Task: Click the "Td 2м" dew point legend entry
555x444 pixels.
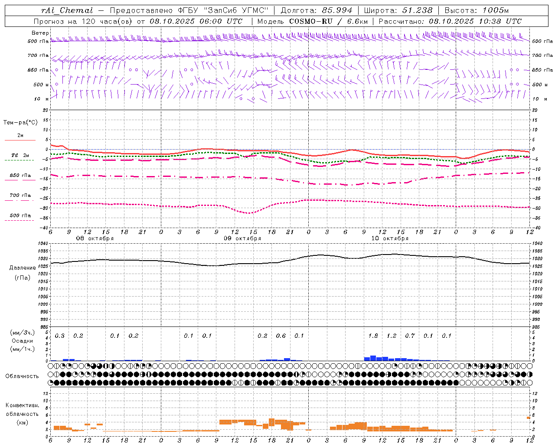Action: (20, 155)
